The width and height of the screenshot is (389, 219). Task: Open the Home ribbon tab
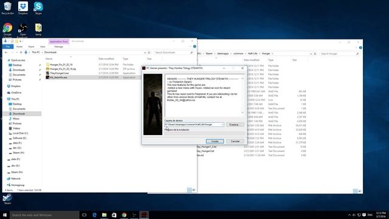(19, 47)
